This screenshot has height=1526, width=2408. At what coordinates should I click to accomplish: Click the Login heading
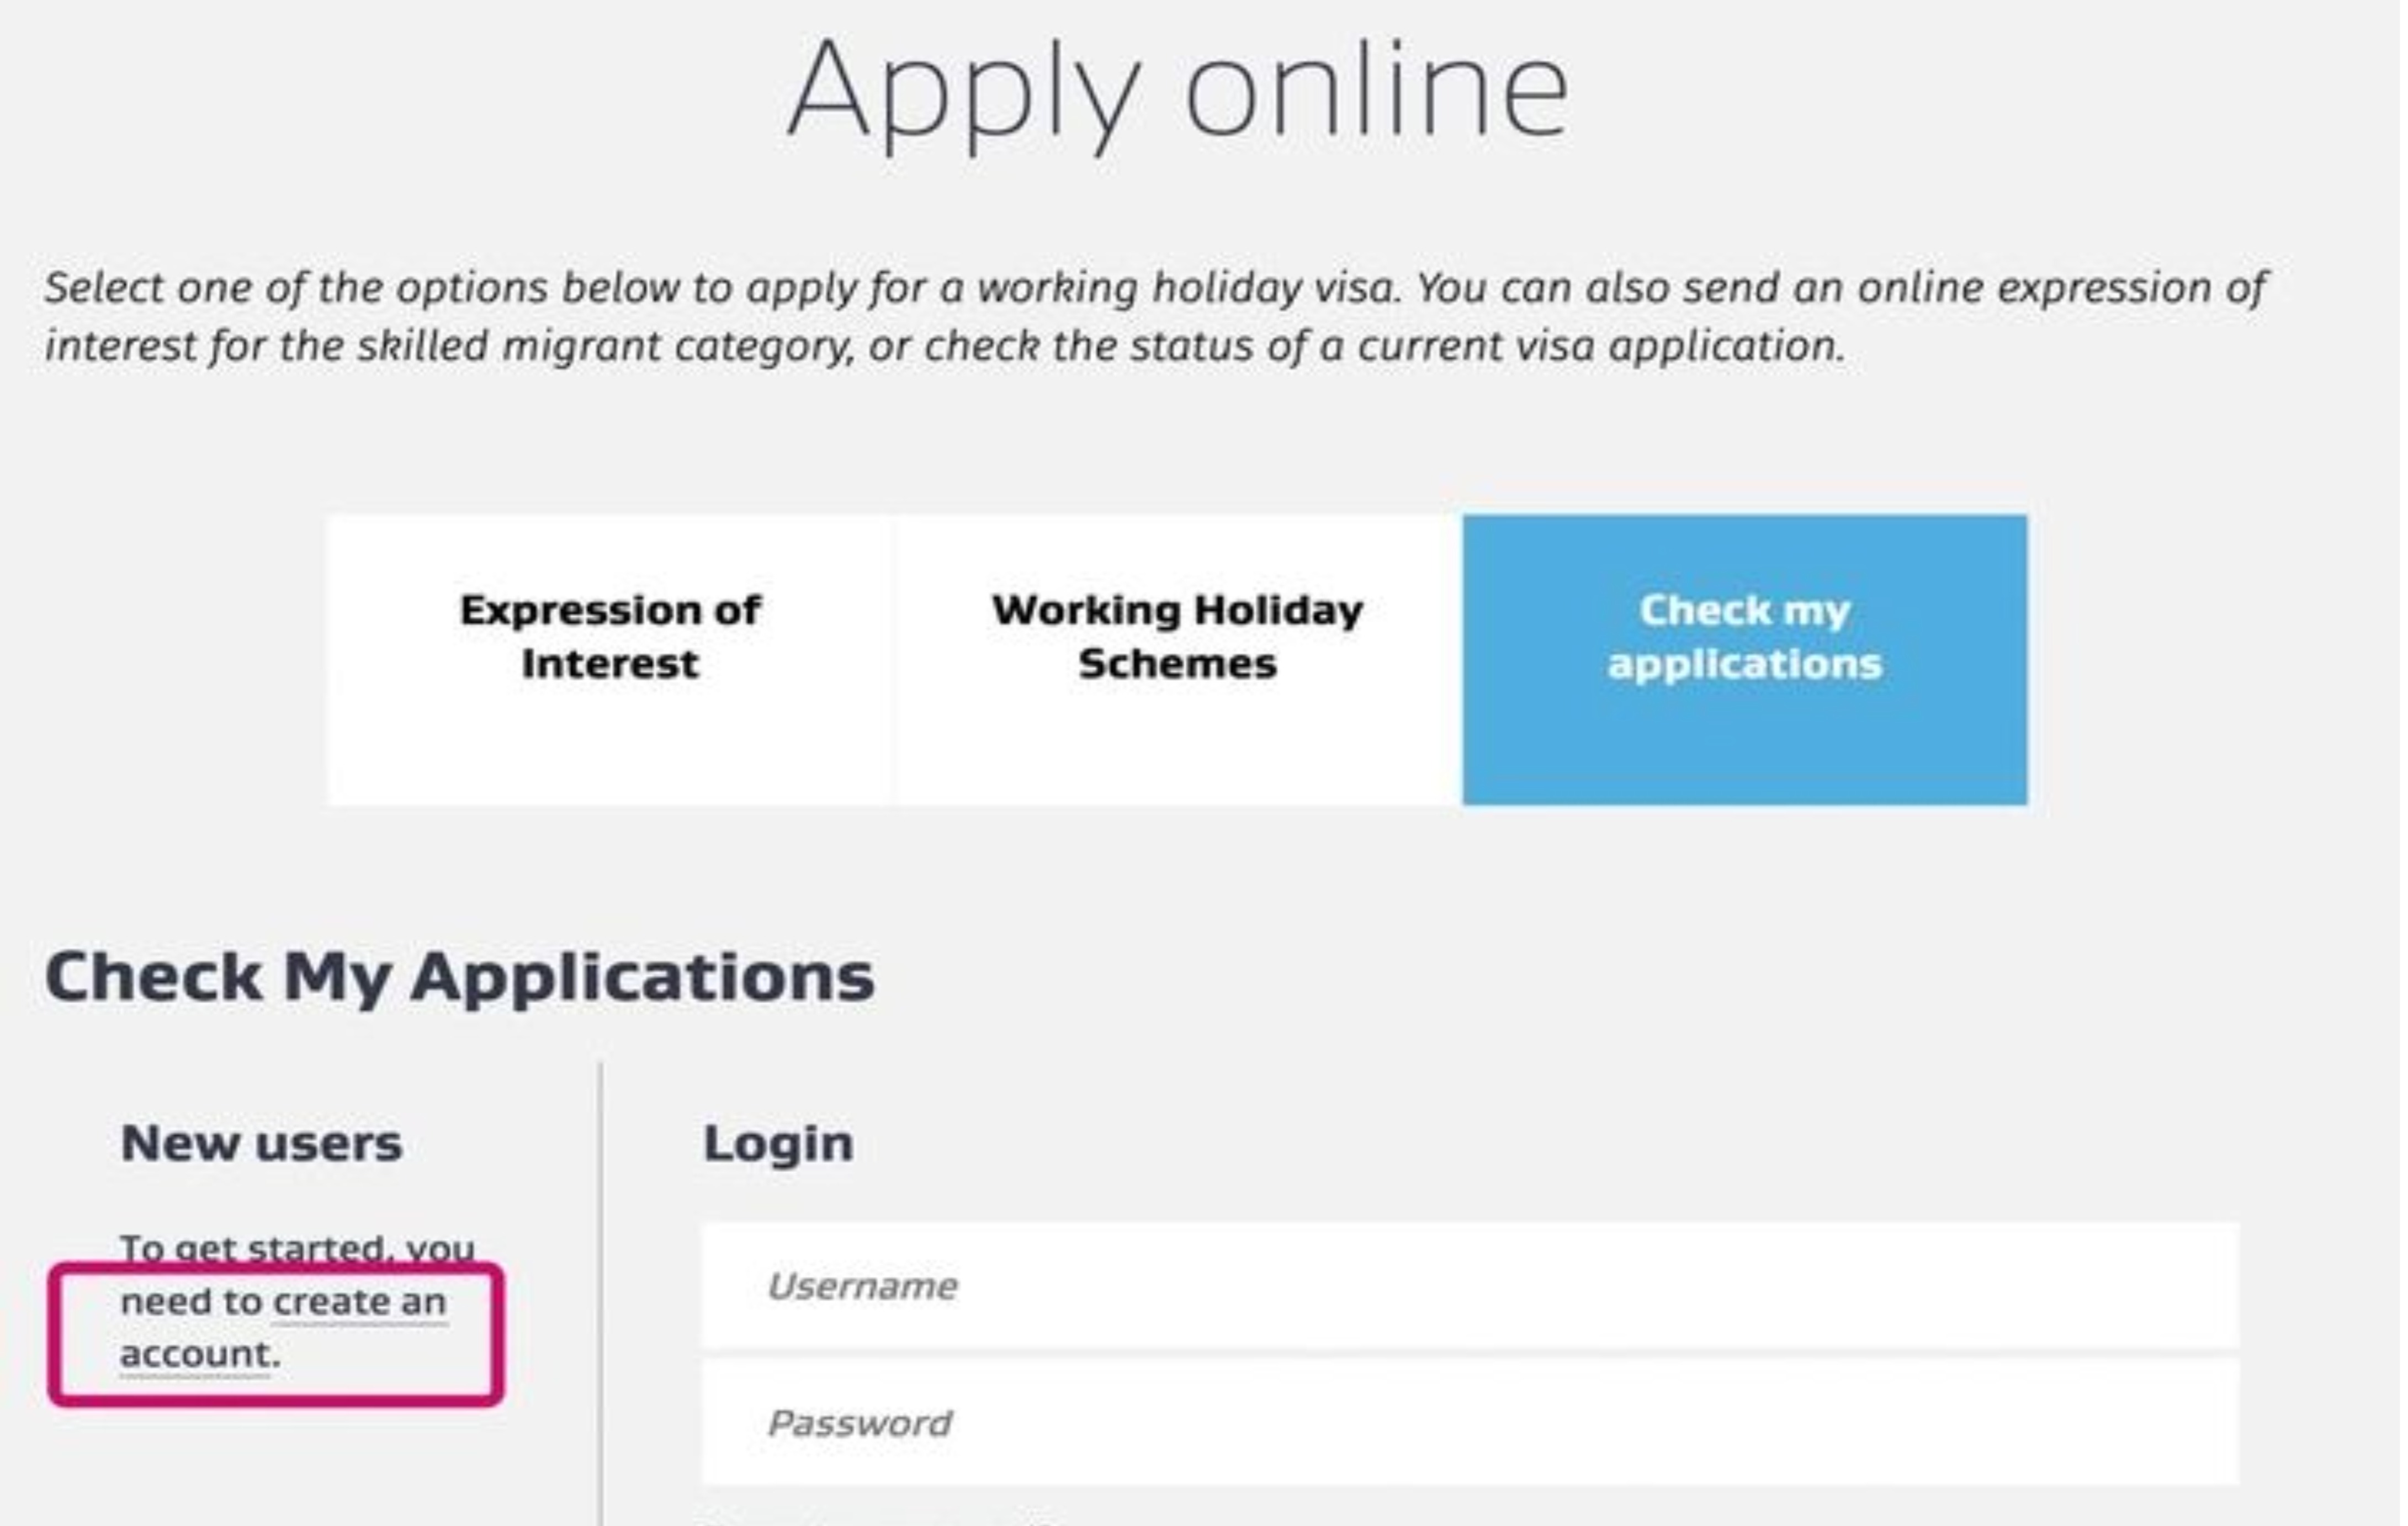point(778,1143)
